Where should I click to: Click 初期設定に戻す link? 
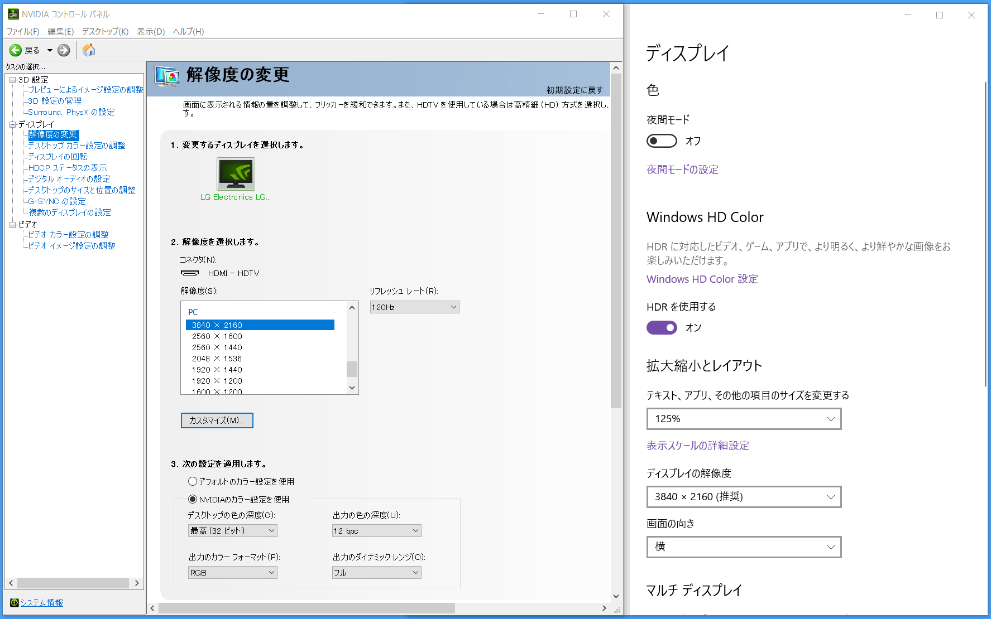click(575, 90)
